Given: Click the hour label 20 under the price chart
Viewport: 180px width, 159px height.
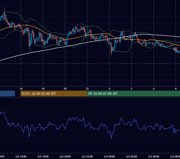Looking at the screenshot, I should tap(65, 89).
